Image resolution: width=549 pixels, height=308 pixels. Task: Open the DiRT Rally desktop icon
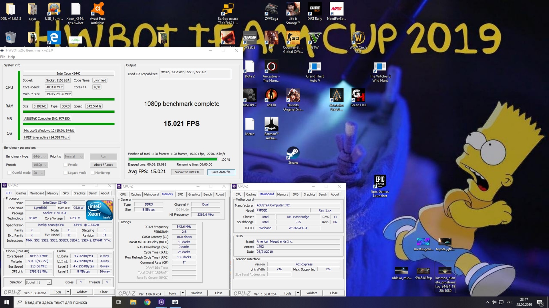tap(315, 11)
